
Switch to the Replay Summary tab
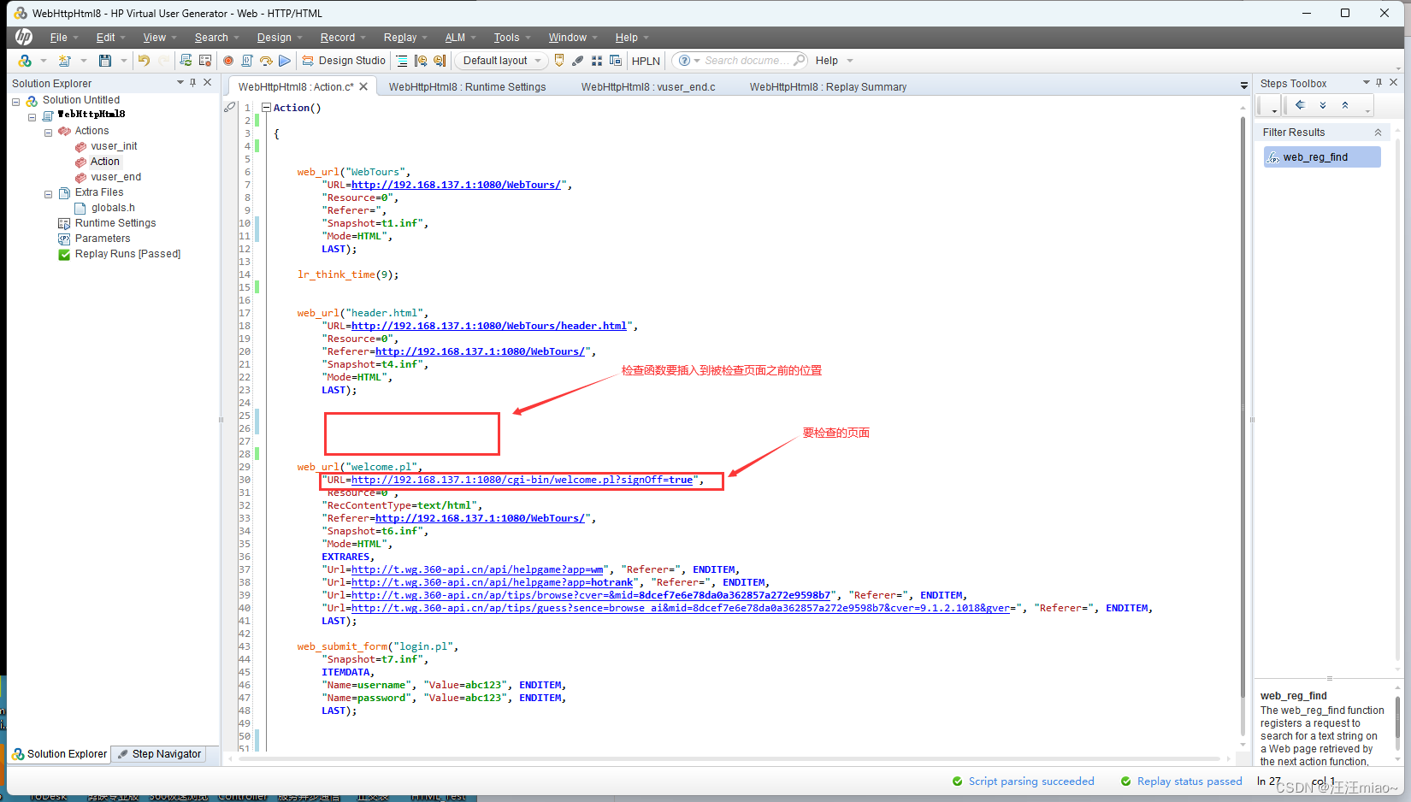(828, 87)
